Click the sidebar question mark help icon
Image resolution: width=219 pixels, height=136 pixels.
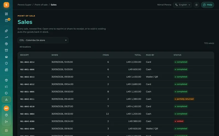6,115
